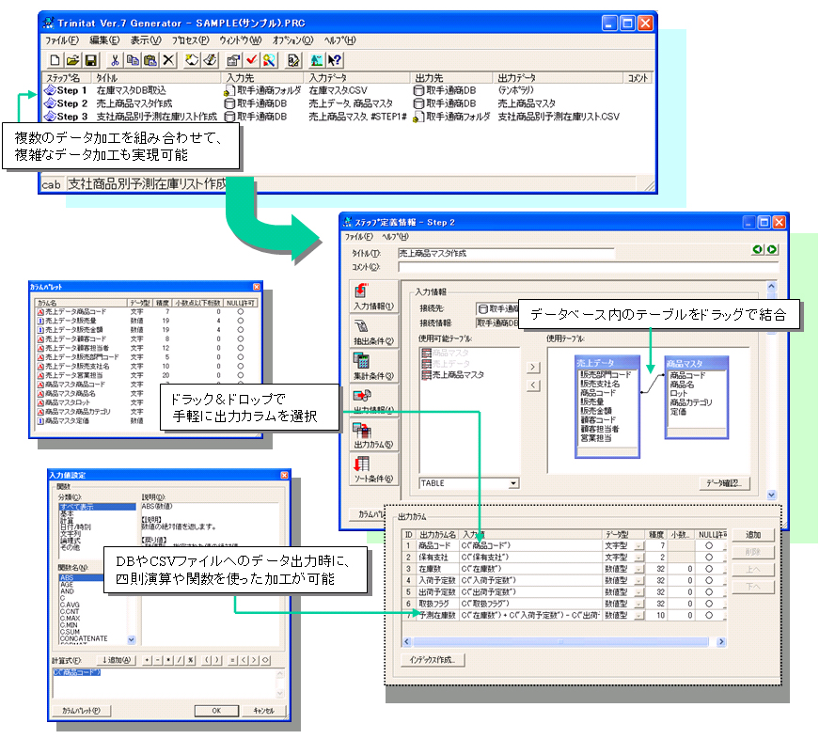Select the Step 3 row icon
The height and width of the screenshot is (739, 835).
pyautogui.click(x=50, y=116)
